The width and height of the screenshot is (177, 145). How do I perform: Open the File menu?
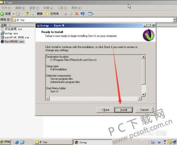coord(6,8)
